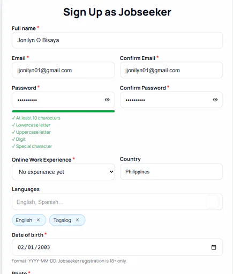Click the dropdown chevron beside No experience yet
Screen dimensions: 233x274
(x=111, y=172)
